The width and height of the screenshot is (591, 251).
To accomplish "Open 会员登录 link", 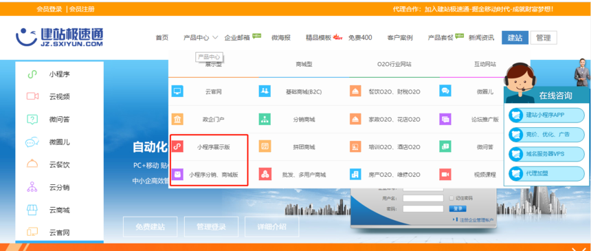I will (x=49, y=9).
